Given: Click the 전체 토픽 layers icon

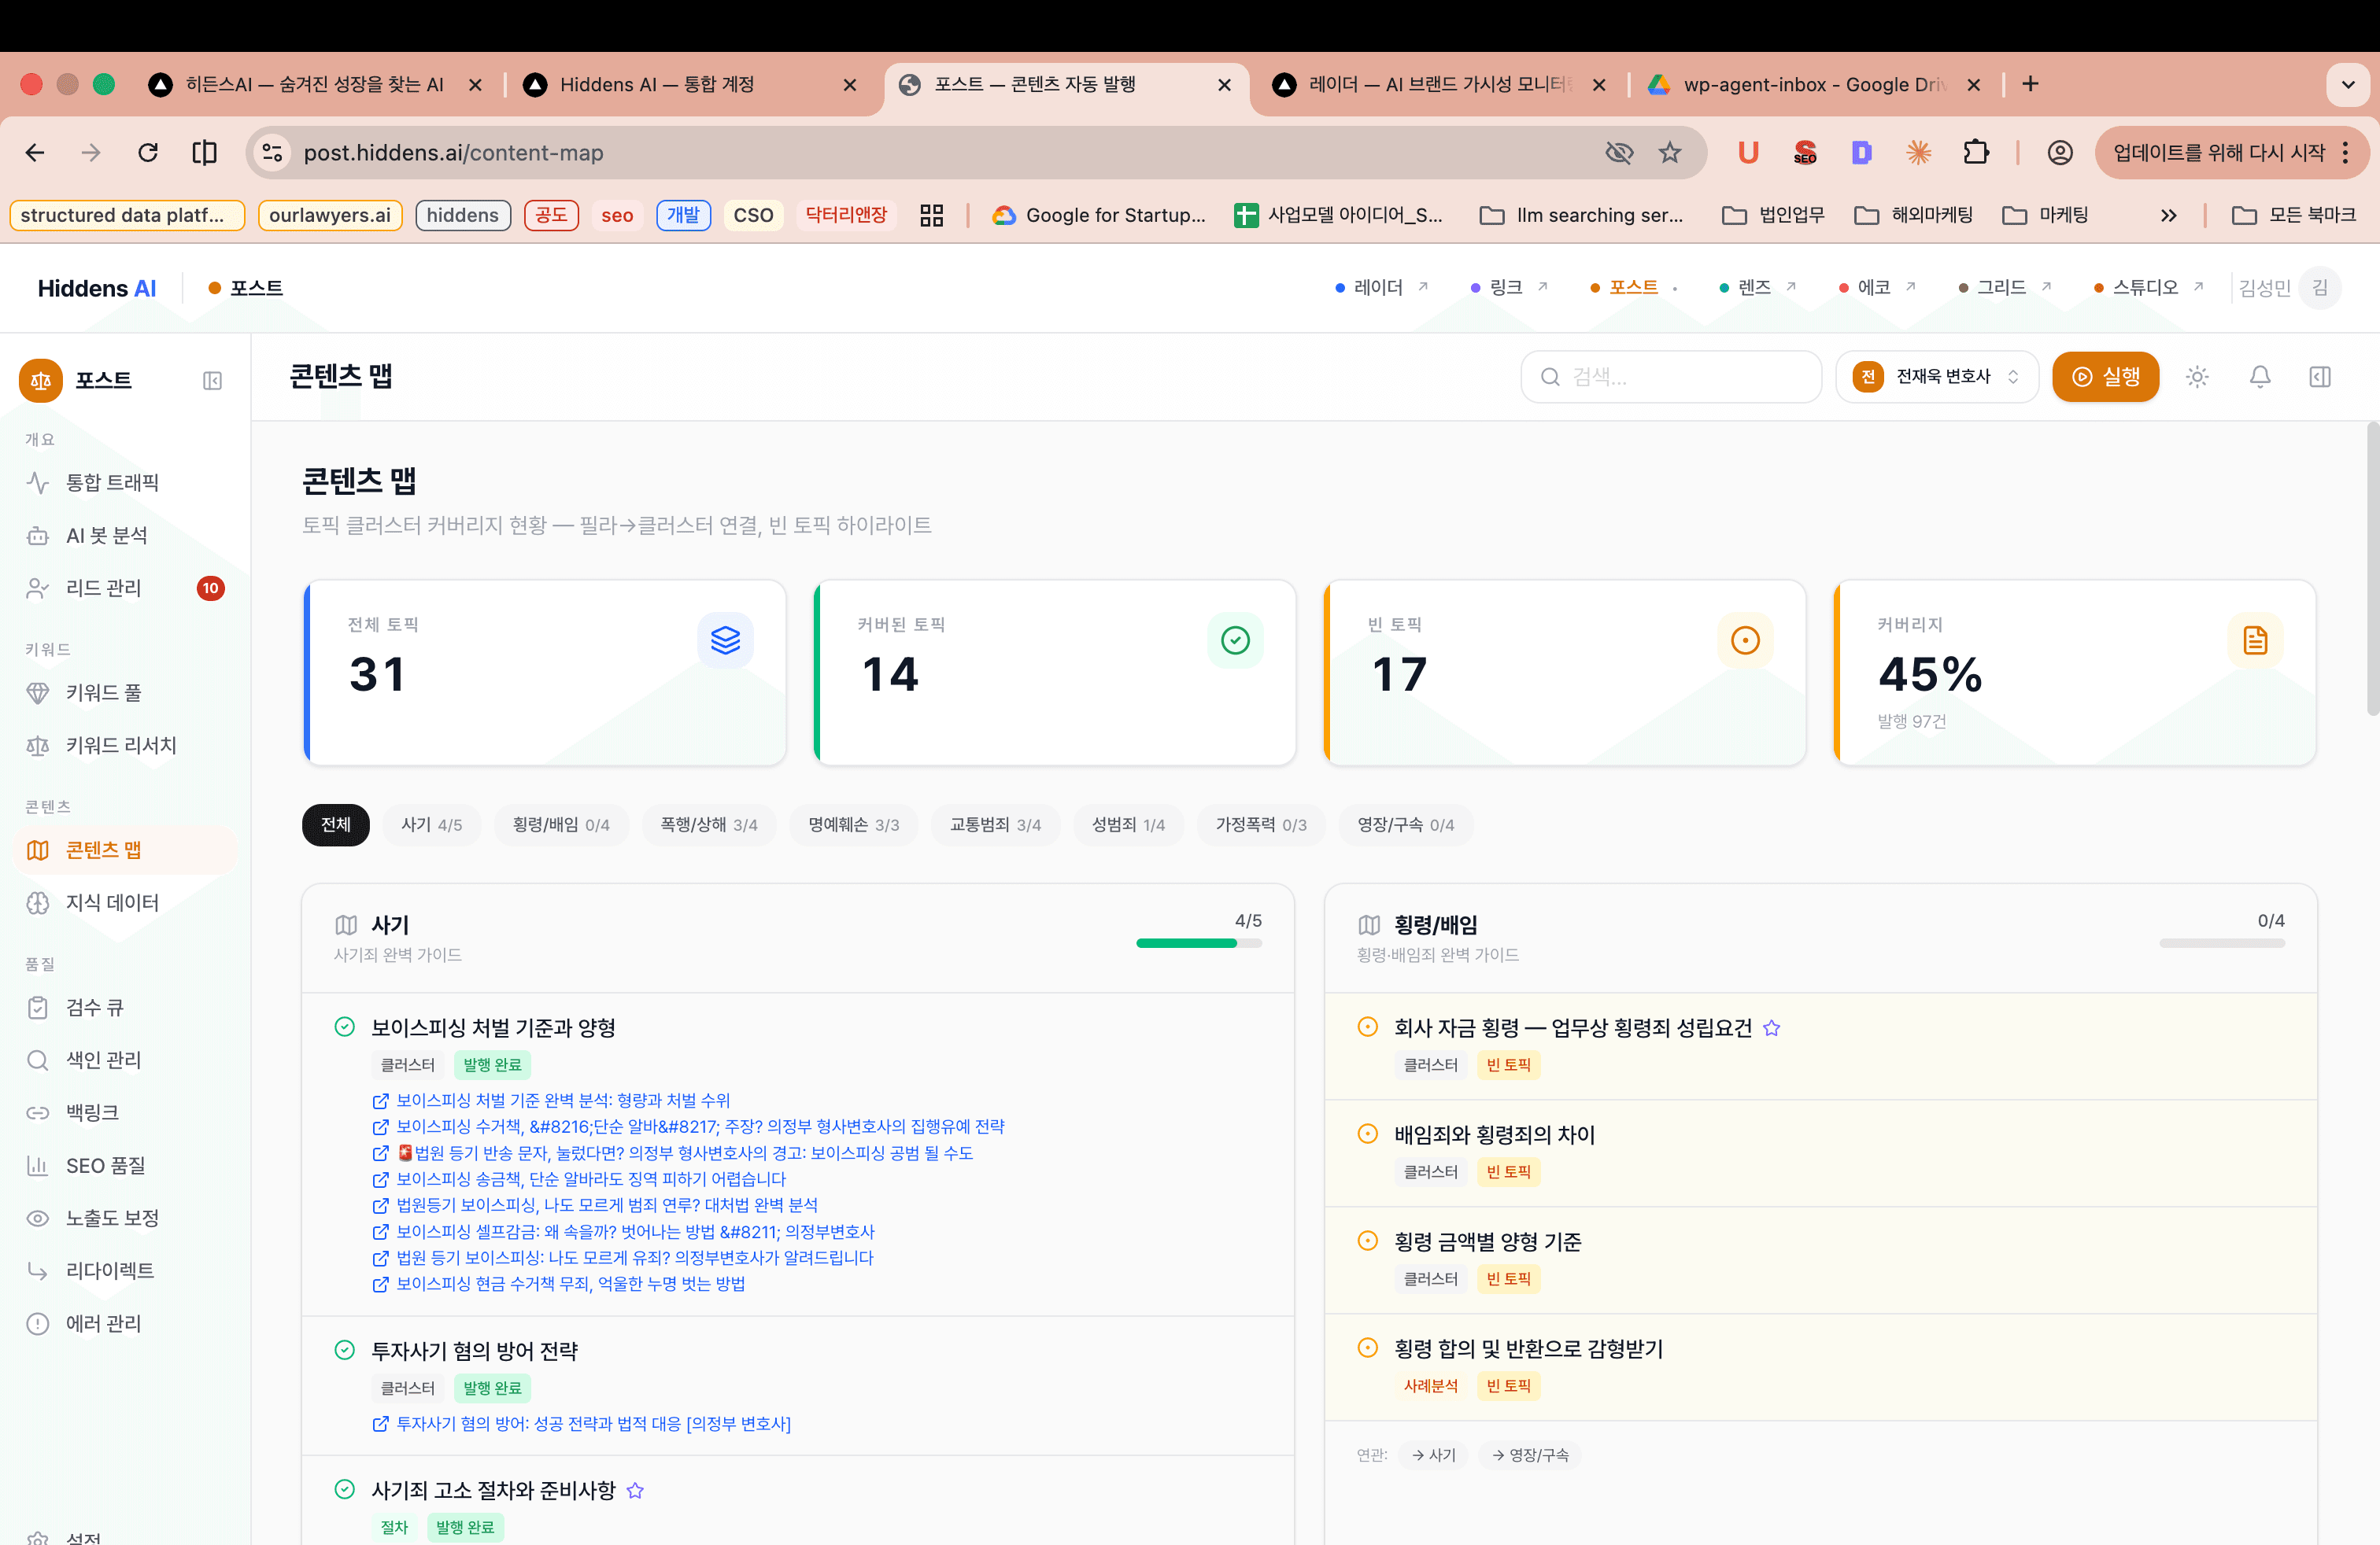Looking at the screenshot, I should click(725, 640).
